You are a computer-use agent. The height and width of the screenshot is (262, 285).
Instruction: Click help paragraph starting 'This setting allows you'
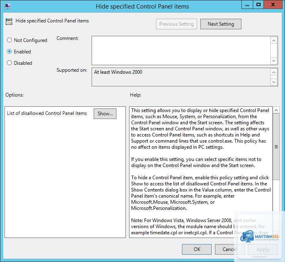coord(200,129)
